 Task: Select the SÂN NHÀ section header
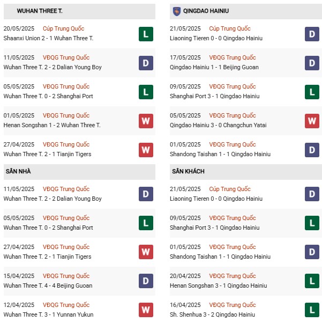[x=79, y=172]
